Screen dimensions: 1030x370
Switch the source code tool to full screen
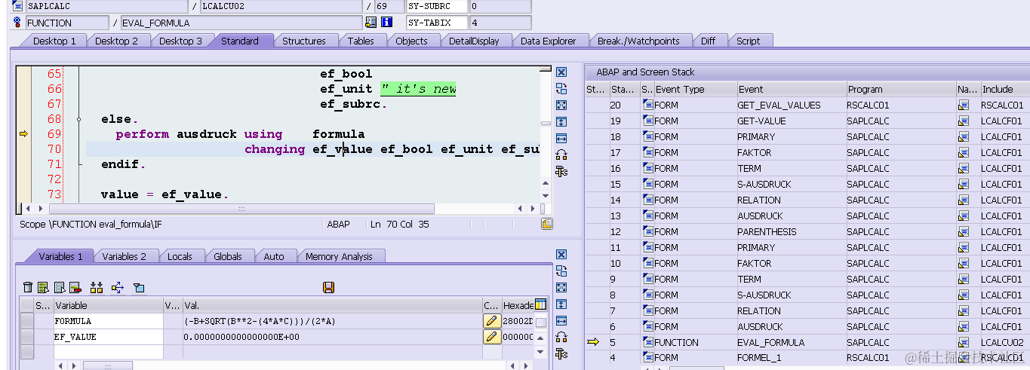[x=561, y=105]
